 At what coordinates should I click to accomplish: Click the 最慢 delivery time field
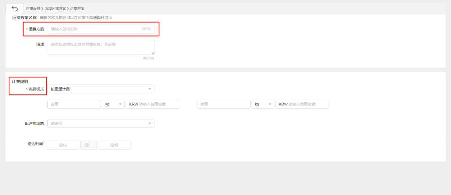[114, 145]
